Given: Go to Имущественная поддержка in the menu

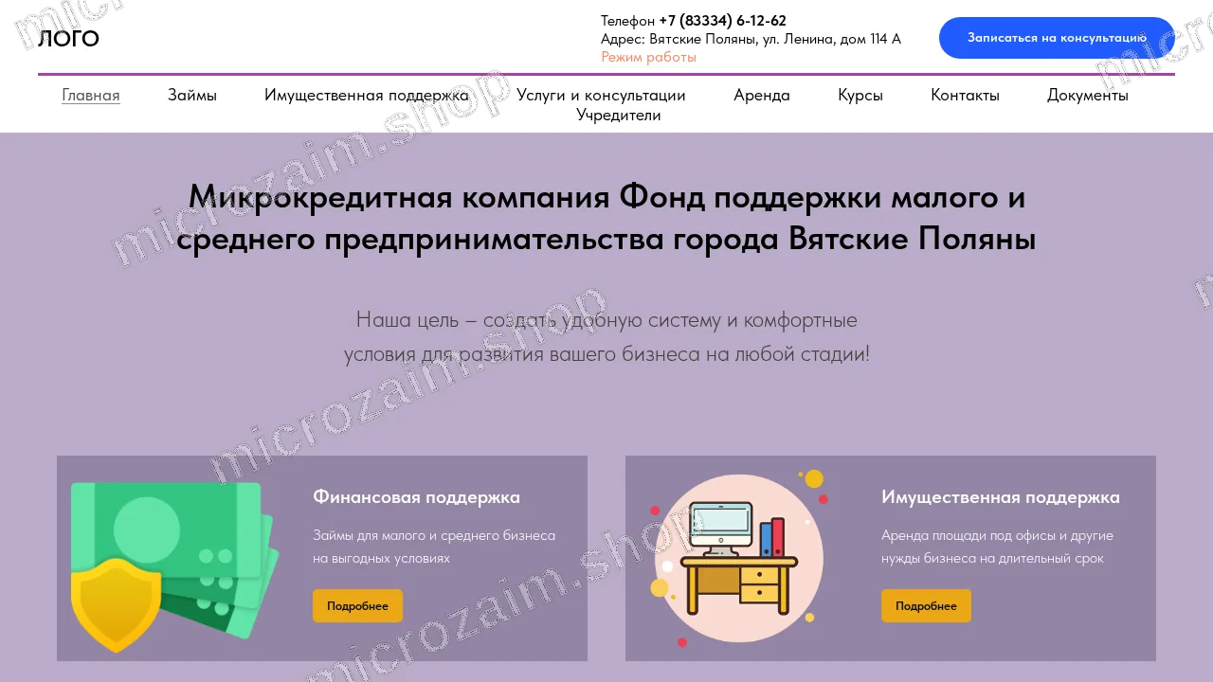Looking at the screenshot, I should click(367, 95).
